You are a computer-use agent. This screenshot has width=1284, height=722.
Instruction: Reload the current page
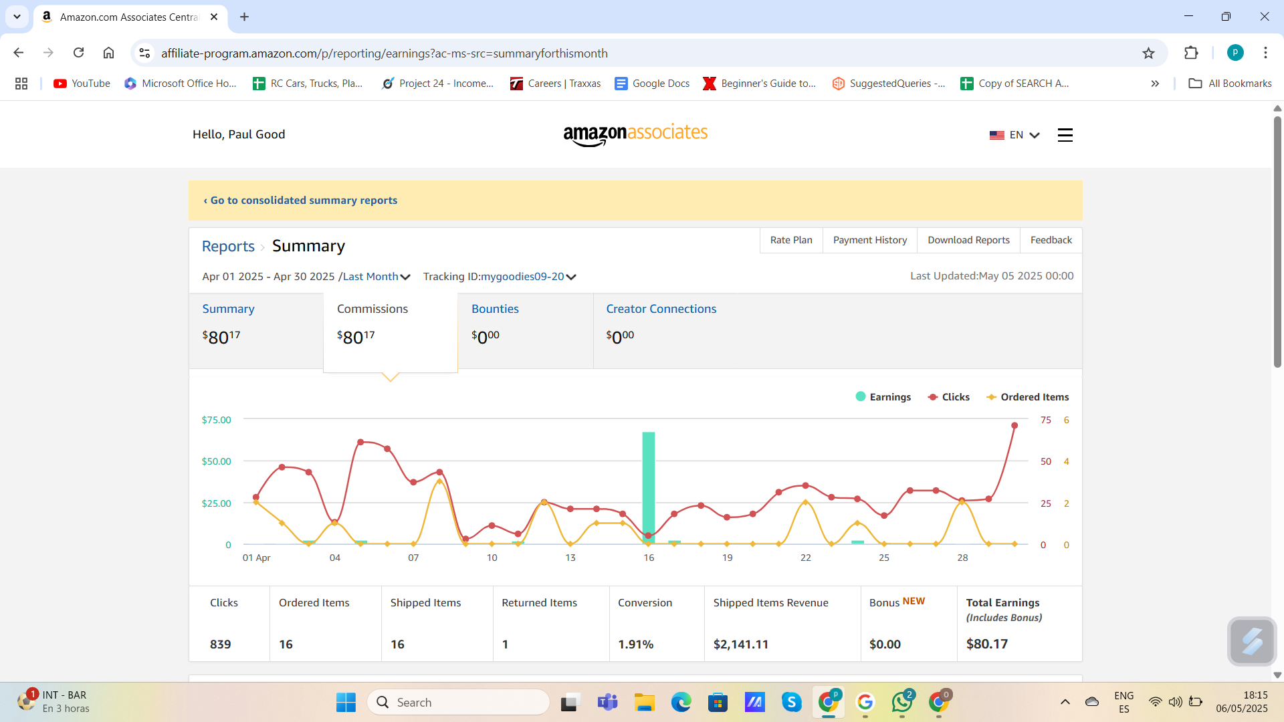pos(78,53)
